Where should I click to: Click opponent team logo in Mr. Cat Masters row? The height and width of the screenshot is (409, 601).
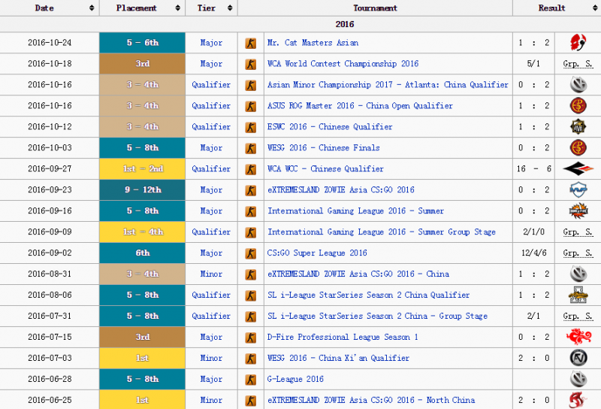578,42
